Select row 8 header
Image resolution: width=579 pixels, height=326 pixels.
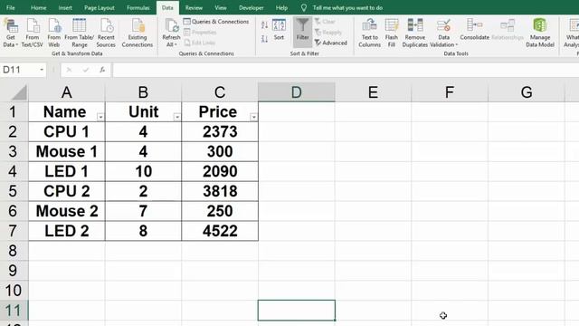pos(14,251)
